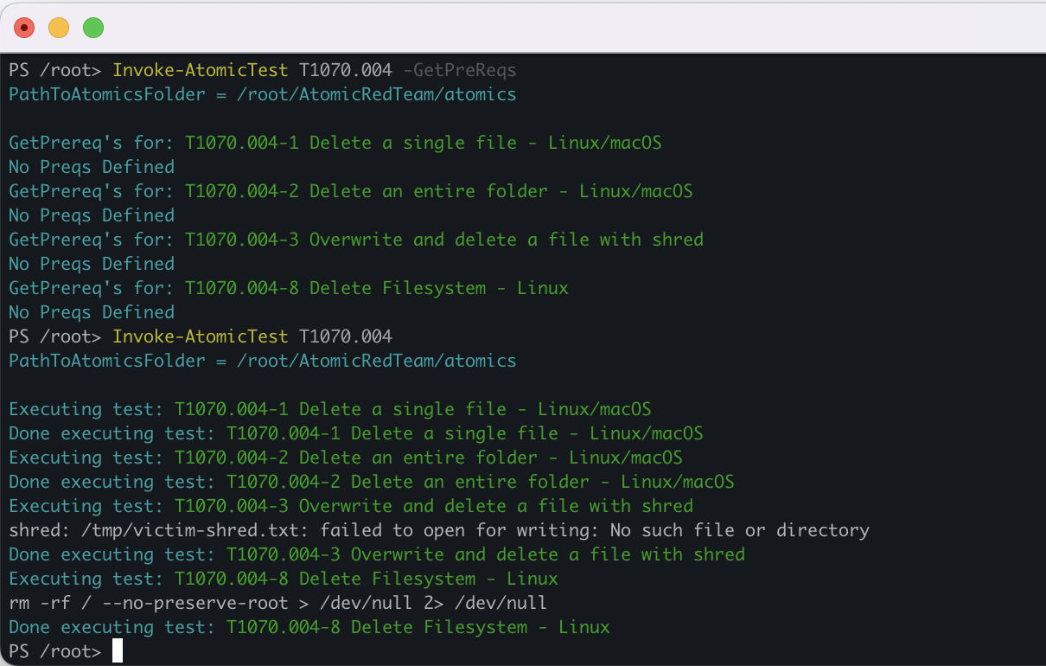This screenshot has height=666, width=1046.
Task: Click "Executing test: T1070.004-1" output line
Action: 329,408
